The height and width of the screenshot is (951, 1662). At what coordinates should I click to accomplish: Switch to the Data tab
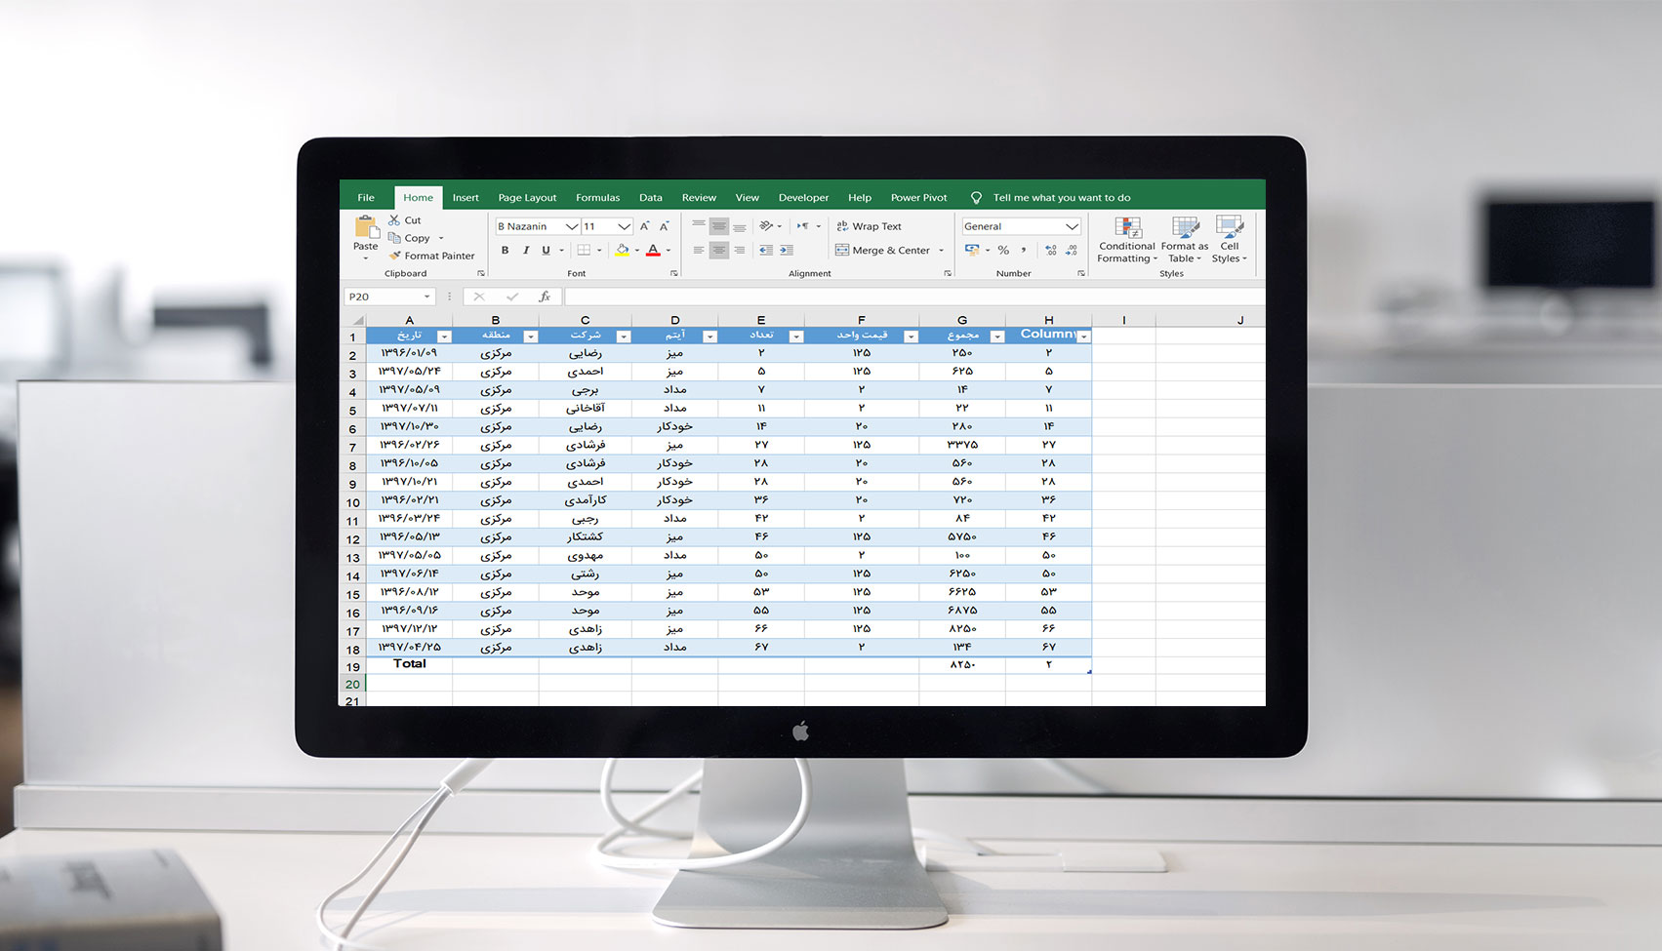coord(651,198)
